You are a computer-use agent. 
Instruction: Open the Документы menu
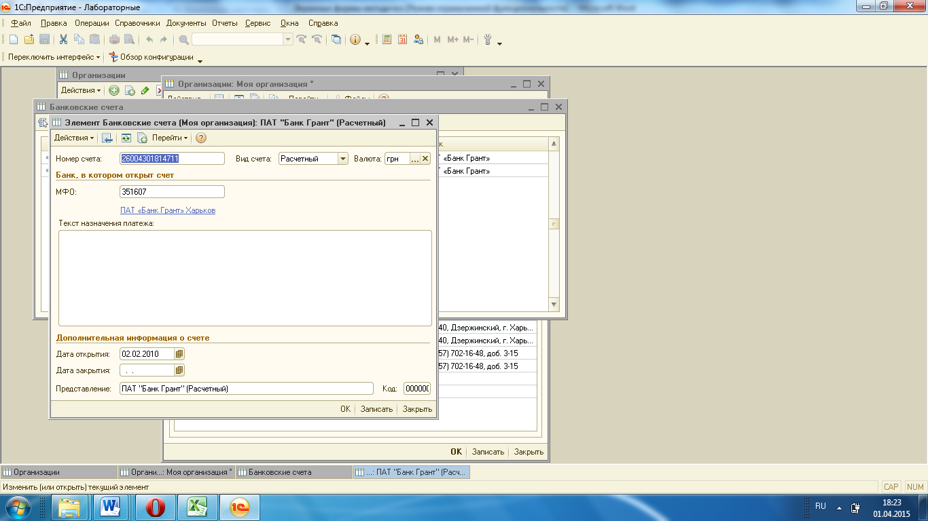[186, 23]
